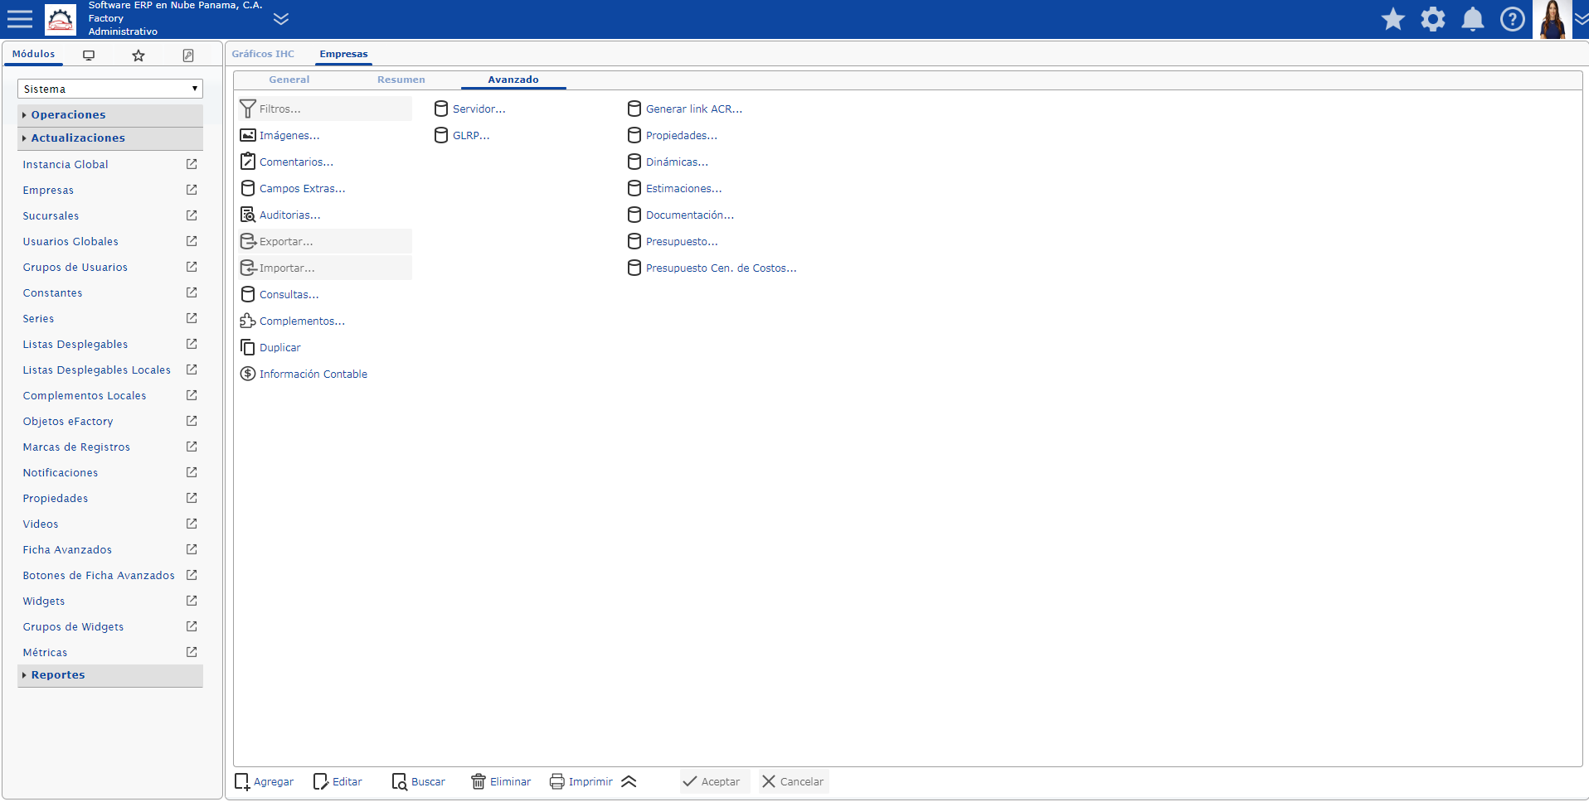This screenshot has height=802, width=1589.
Task: Open Instancia Global from sidebar
Action: pyautogui.click(x=66, y=164)
